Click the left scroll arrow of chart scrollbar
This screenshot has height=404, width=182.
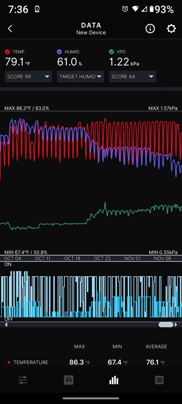6,325
